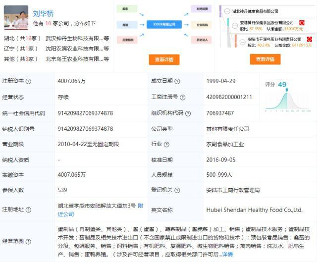Select company type 其他有限责任公司
Viewport: 317px width, 262px height.
pyautogui.click(x=228, y=129)
